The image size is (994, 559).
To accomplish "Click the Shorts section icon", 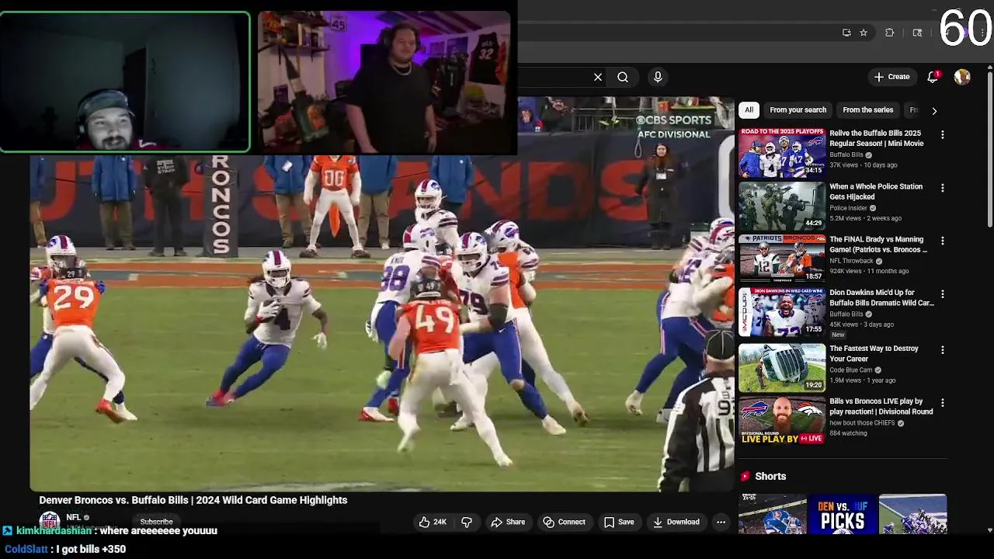I will [x=745, y=476].
